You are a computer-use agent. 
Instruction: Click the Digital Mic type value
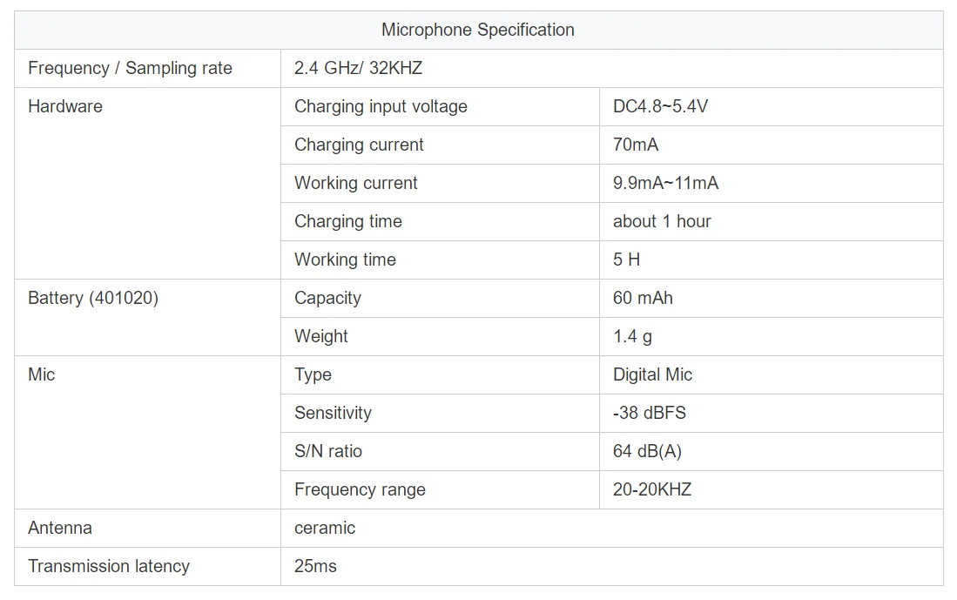coord(652,374)
